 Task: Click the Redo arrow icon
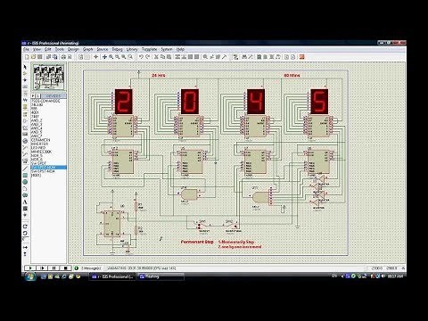click(x=148, y=56)
